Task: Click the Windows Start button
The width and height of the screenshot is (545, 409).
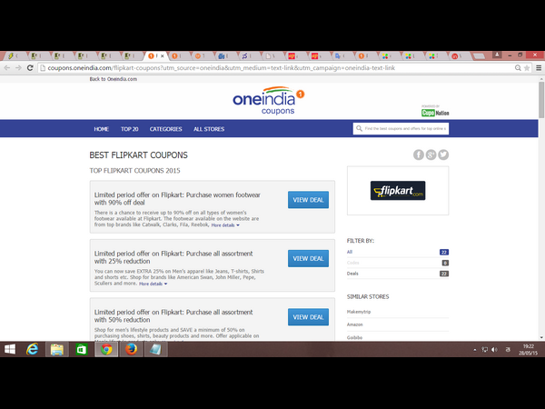Action: 10,349
